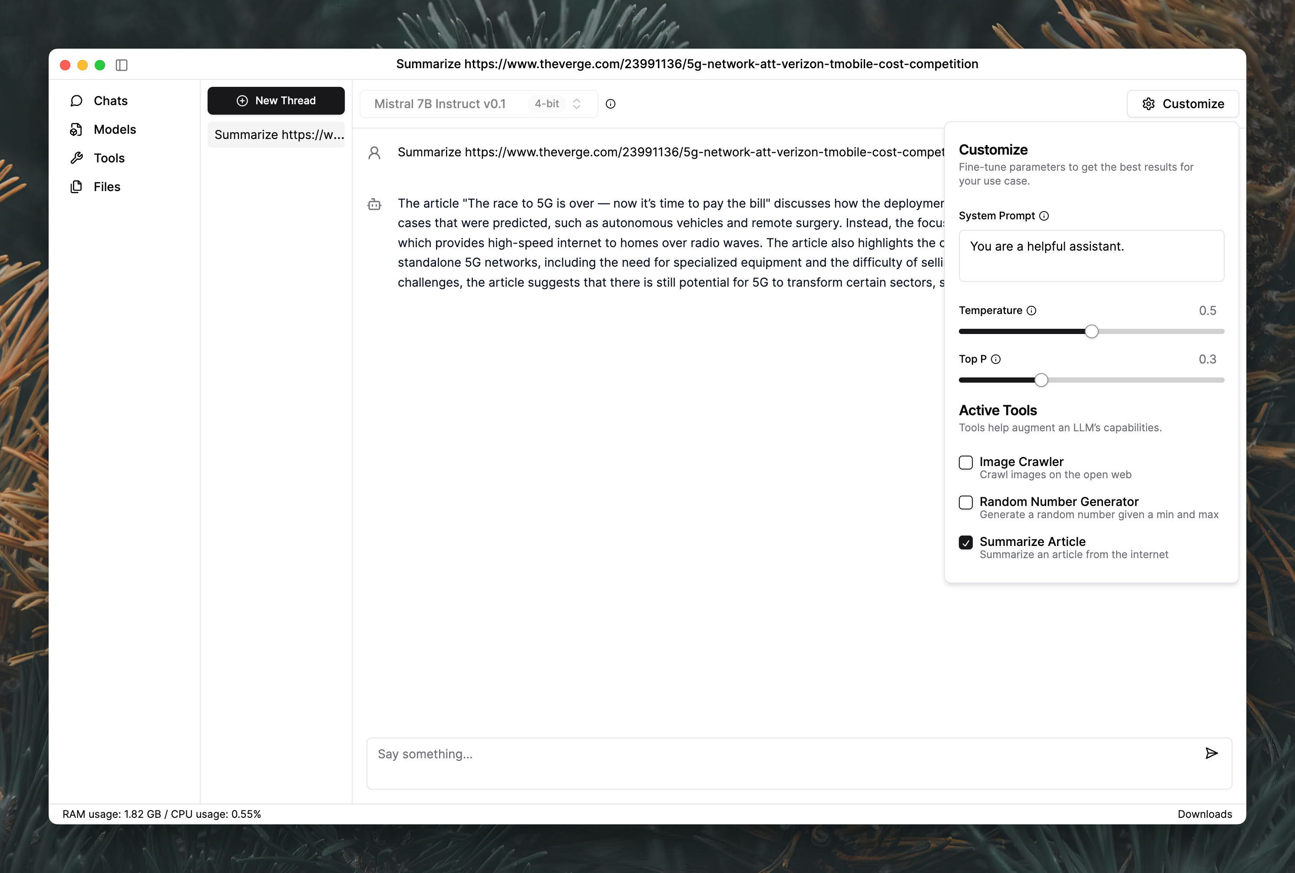The width and height of the screenshot is (1295, 873).
Task: Click the user avatar icon
Action: point(374,153)
